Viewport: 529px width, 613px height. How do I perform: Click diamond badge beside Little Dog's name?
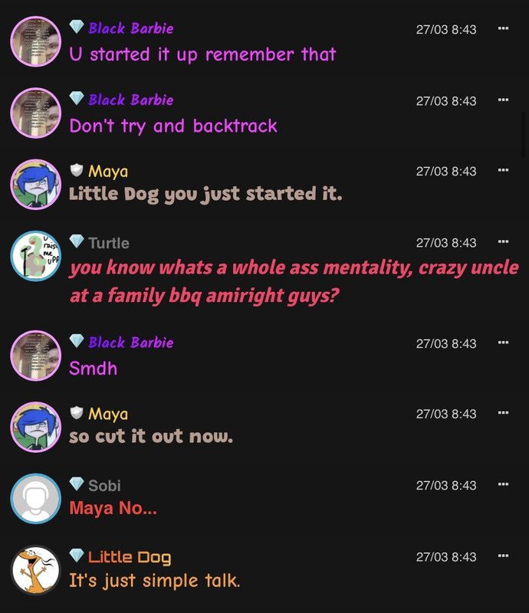tap(77, 555)
